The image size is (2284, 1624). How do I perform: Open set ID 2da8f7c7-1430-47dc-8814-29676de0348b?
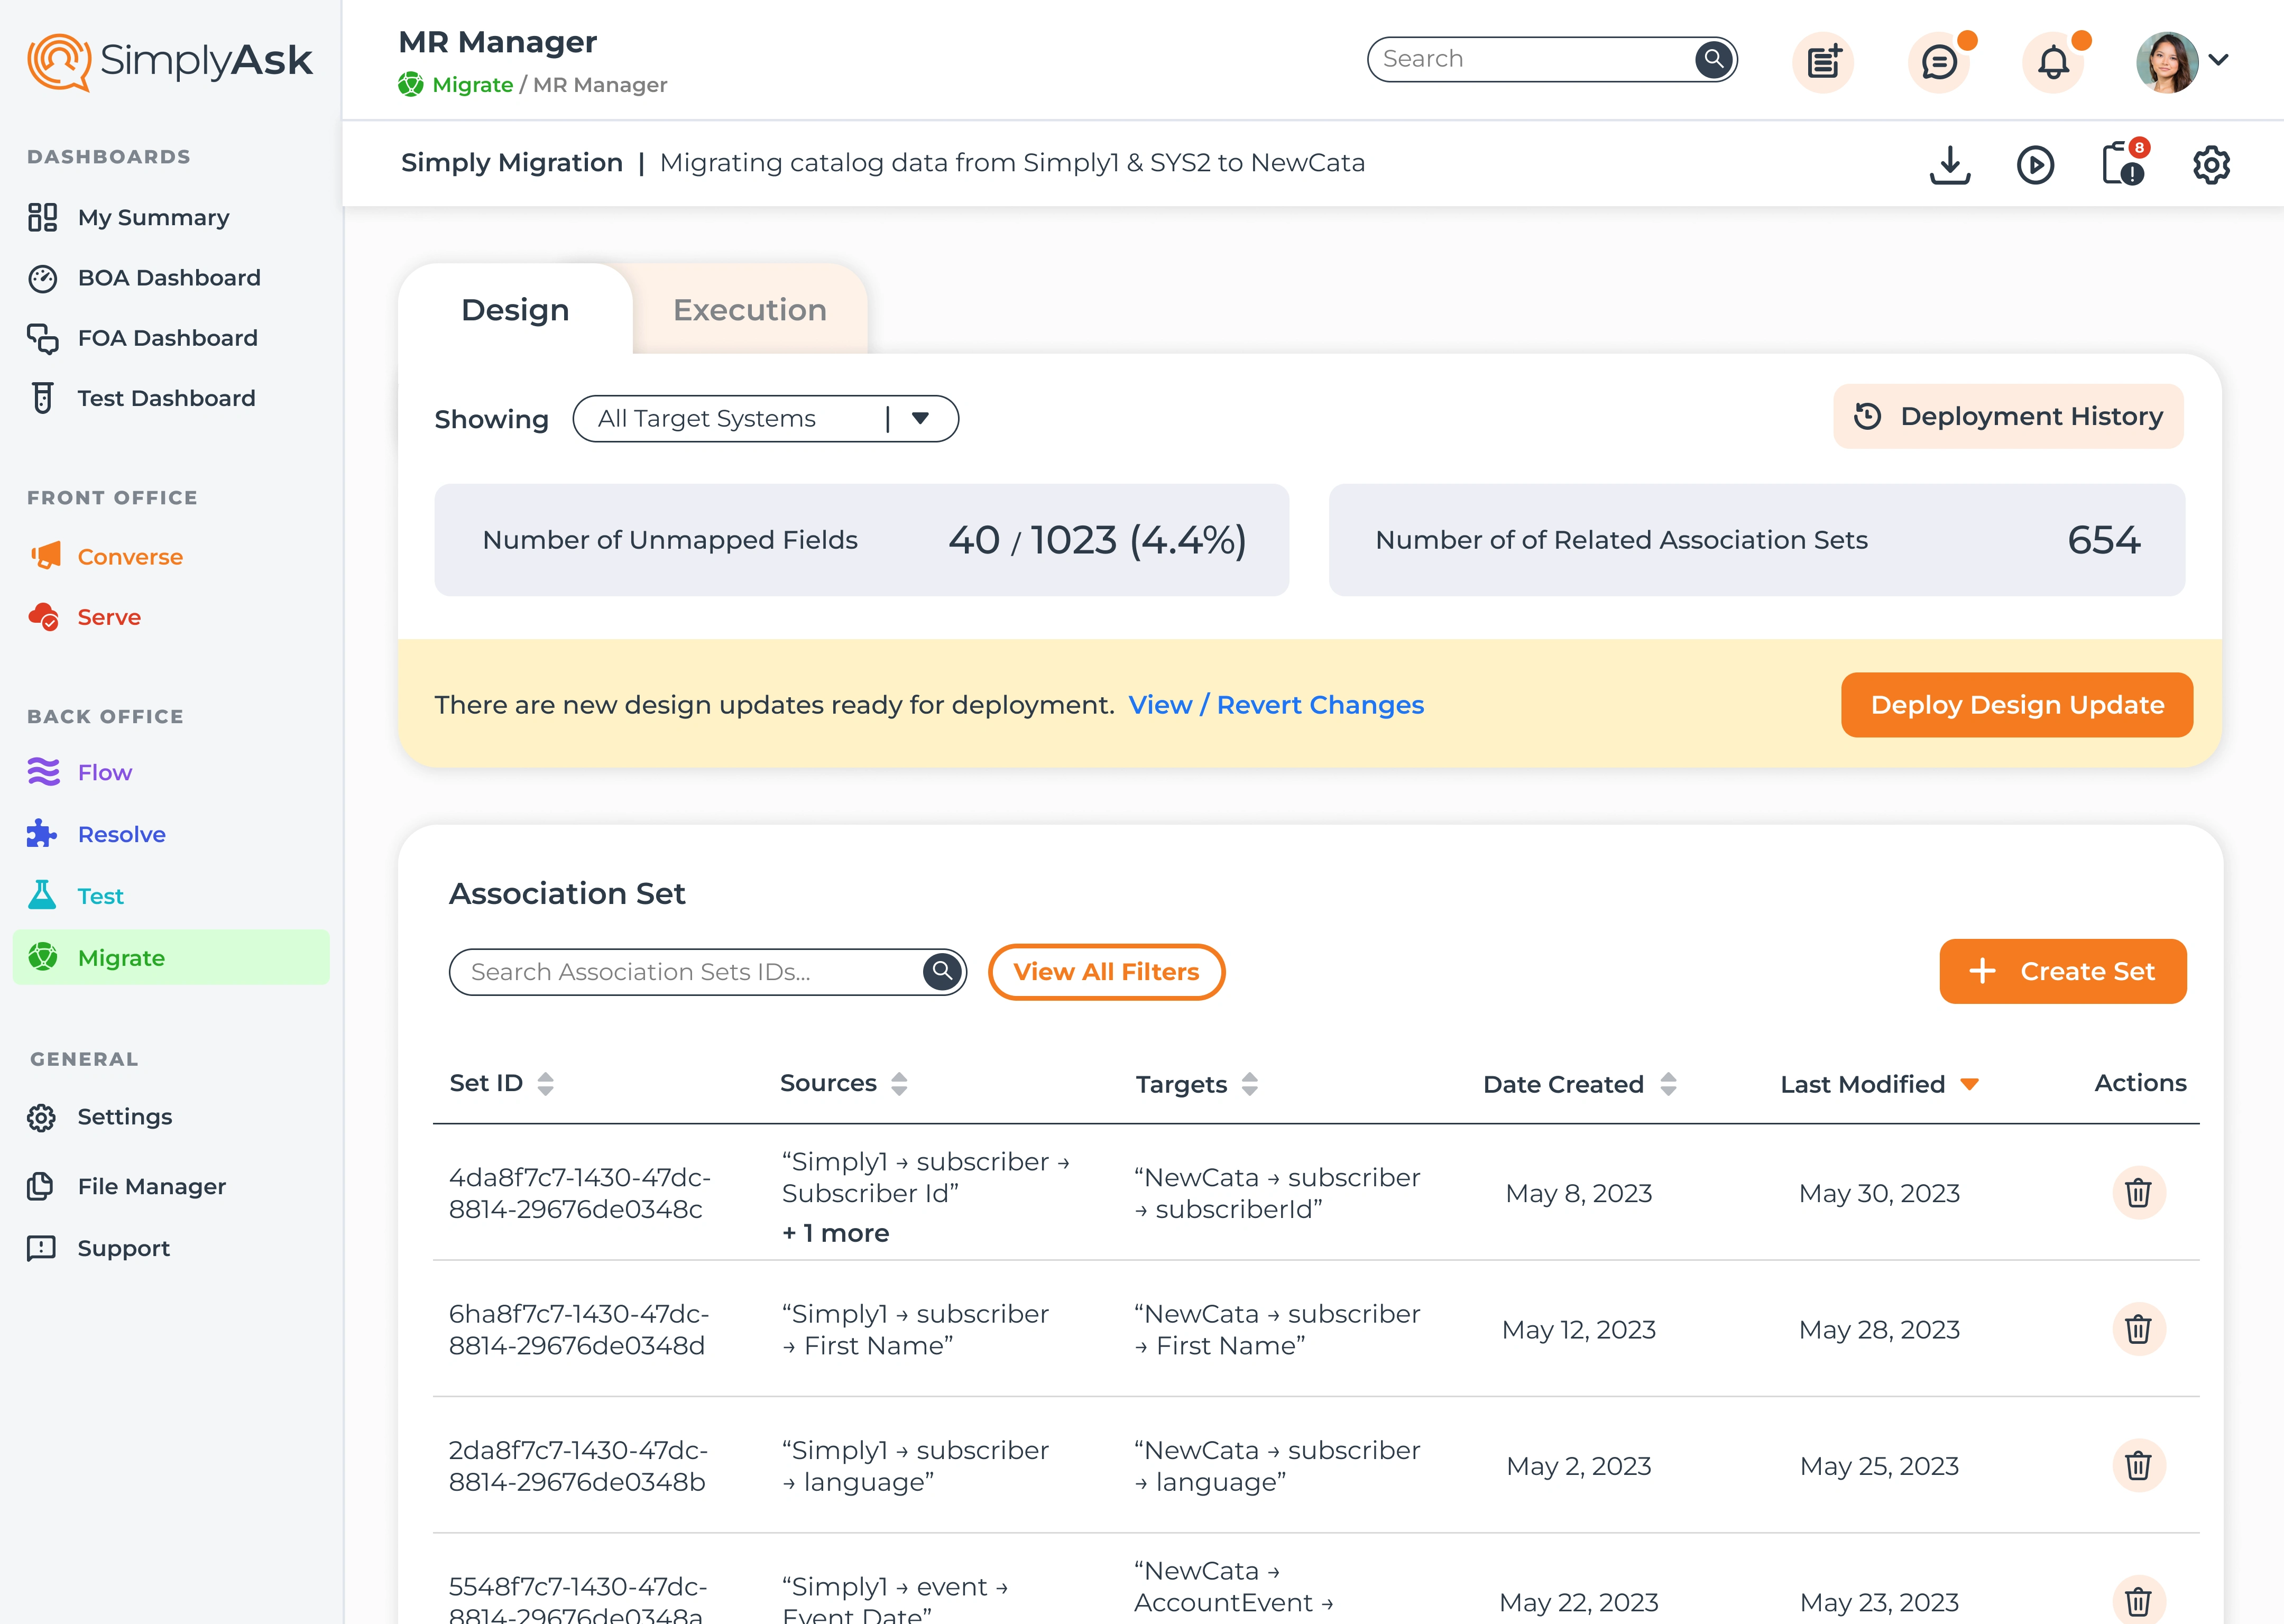pyautogui.click(x=578, y=1466)
